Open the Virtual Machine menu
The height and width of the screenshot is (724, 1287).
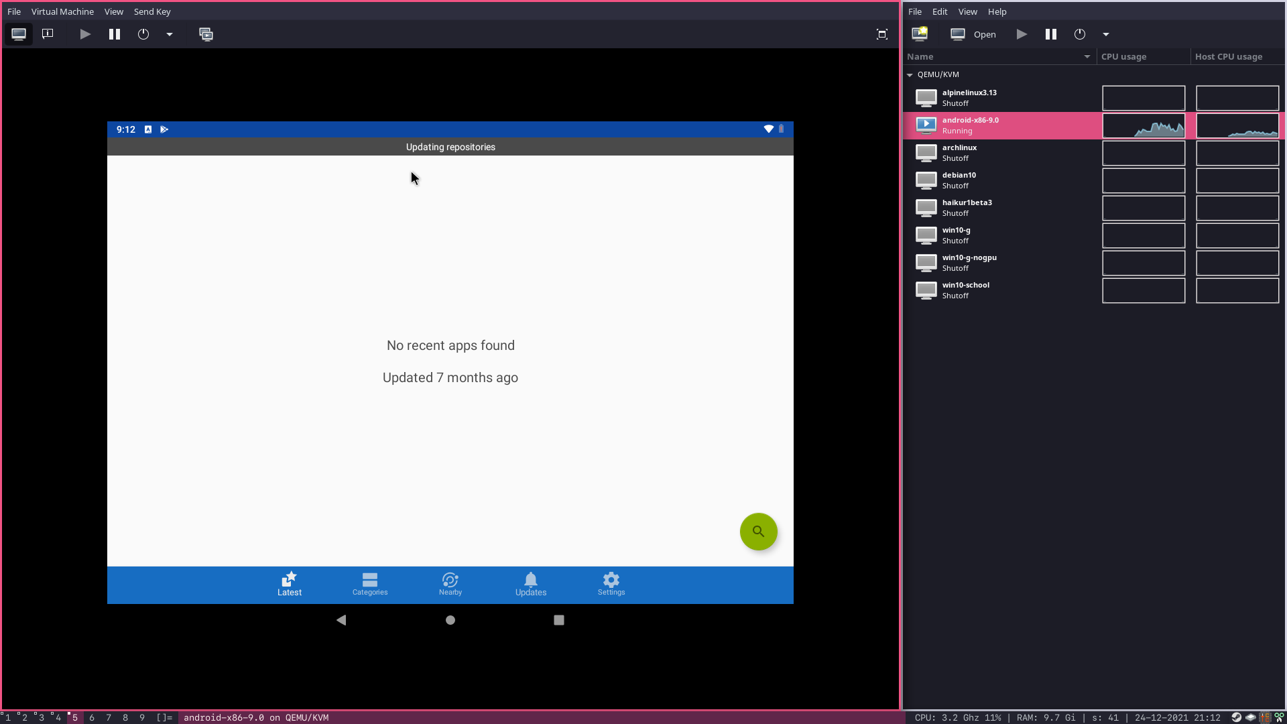coord(62,11)
